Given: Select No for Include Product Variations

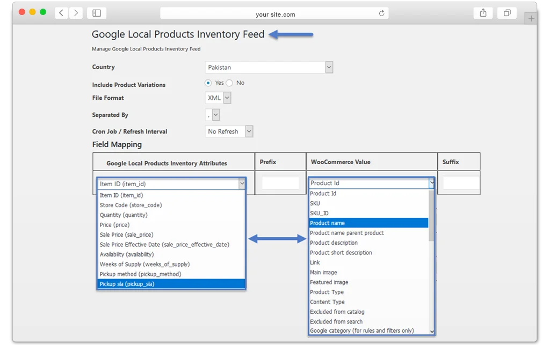Looking at the screenshot, I should (x=229, y=83).
